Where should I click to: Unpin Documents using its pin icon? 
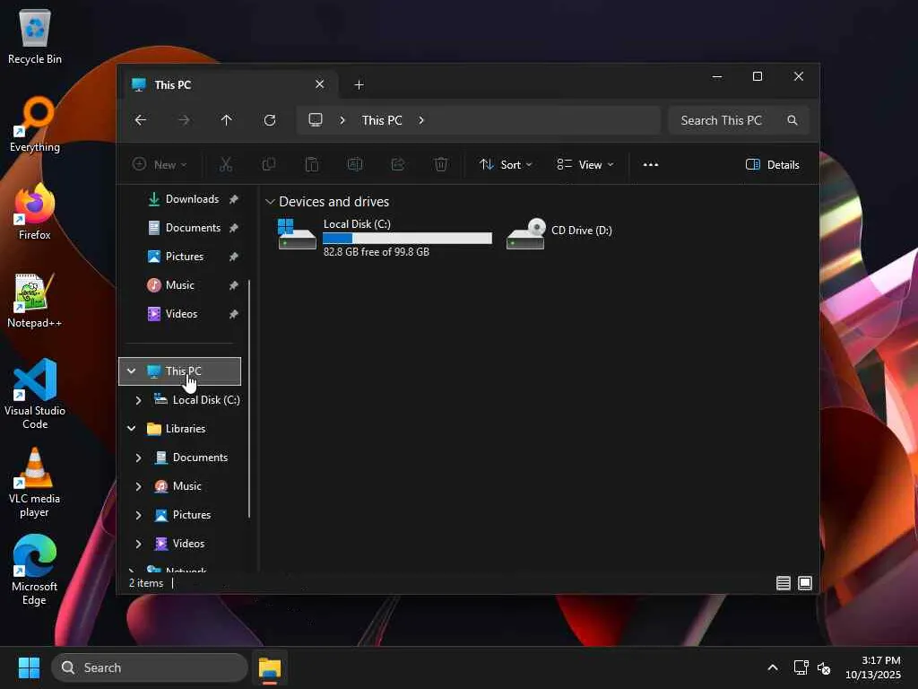click(x=234, y=228)
